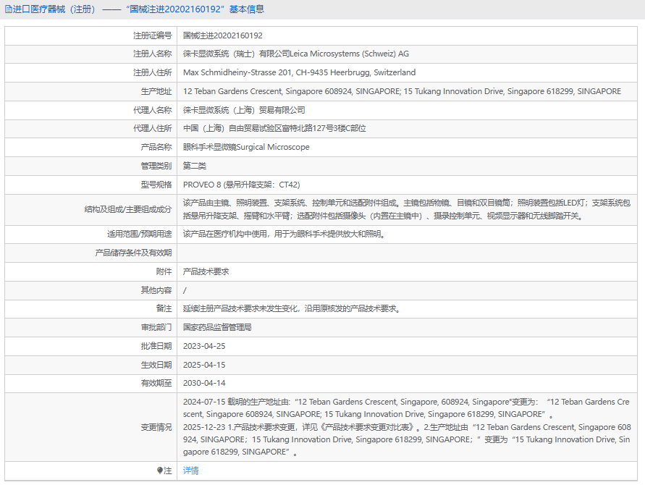Select the 2024-07-15 change record entry
Screen dimensions: 645x485
[406, 408]
